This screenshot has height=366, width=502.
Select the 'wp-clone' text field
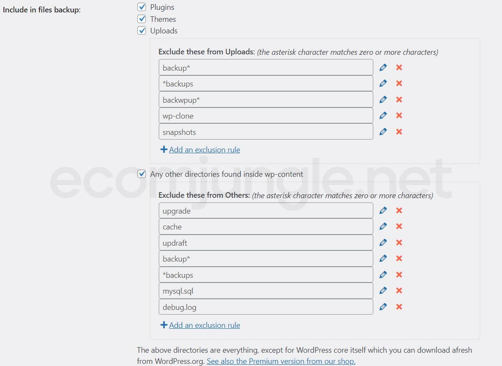coord(266,116)
